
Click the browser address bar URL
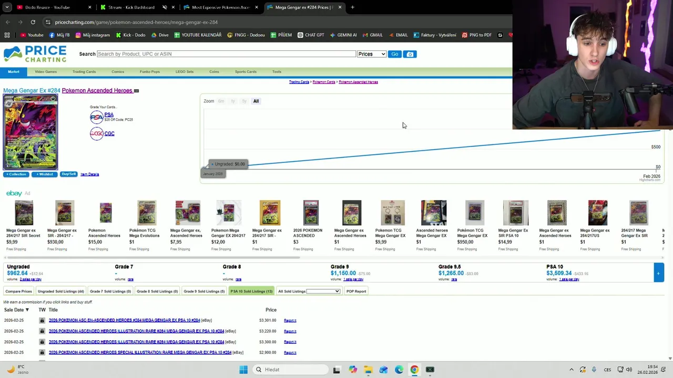tap(136, 22)
